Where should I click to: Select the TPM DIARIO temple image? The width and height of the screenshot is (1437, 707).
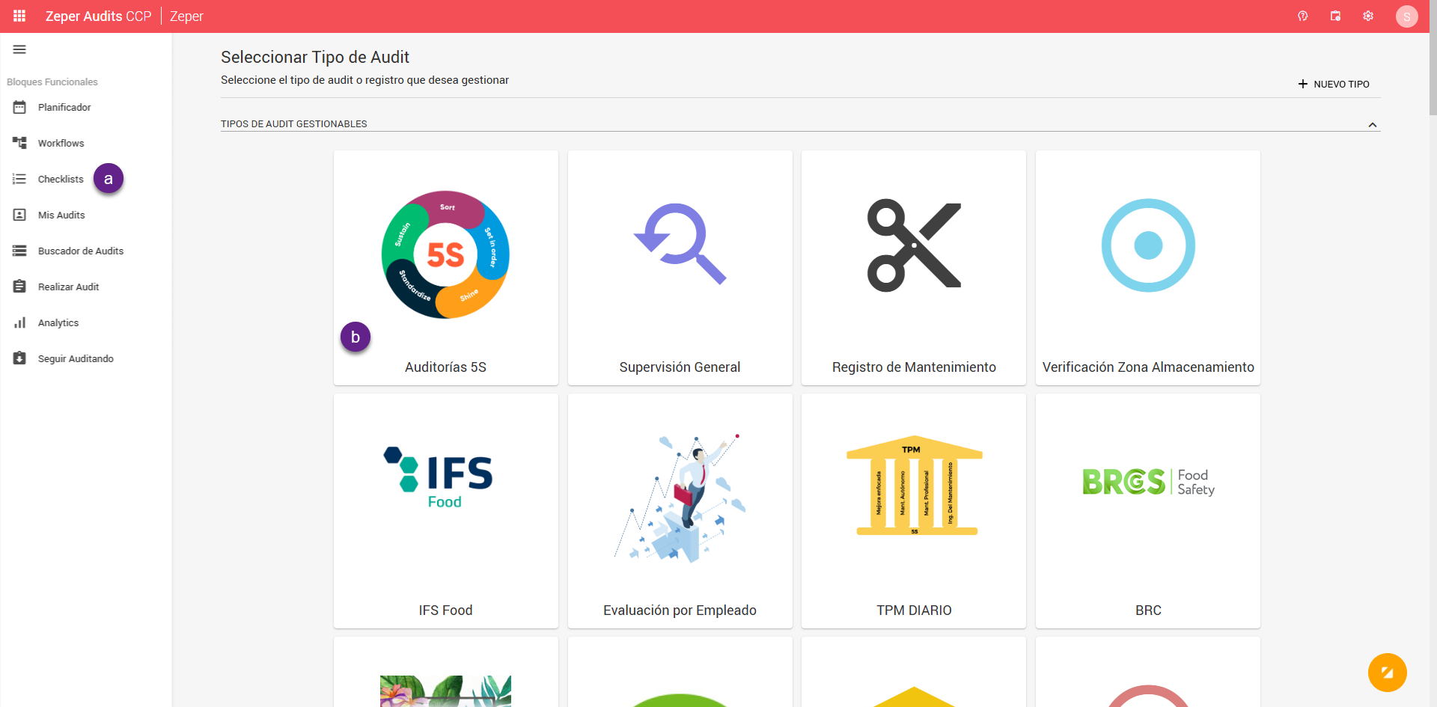click(914, 485)
